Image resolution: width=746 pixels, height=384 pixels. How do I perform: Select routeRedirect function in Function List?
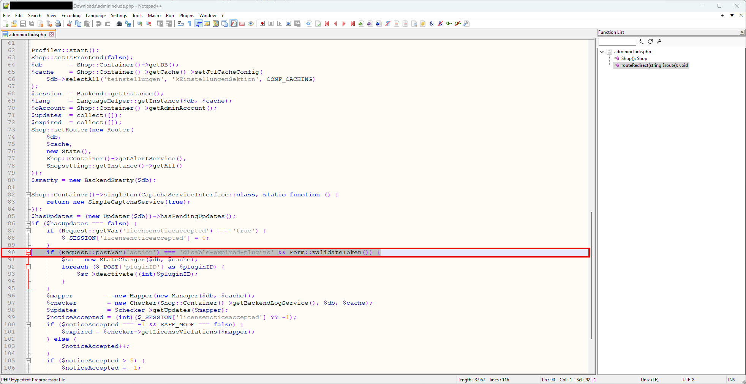[654, 65]
